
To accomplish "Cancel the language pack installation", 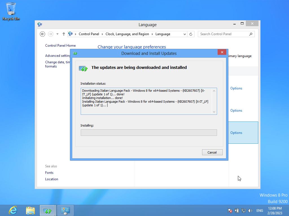I will coord(212,152).
